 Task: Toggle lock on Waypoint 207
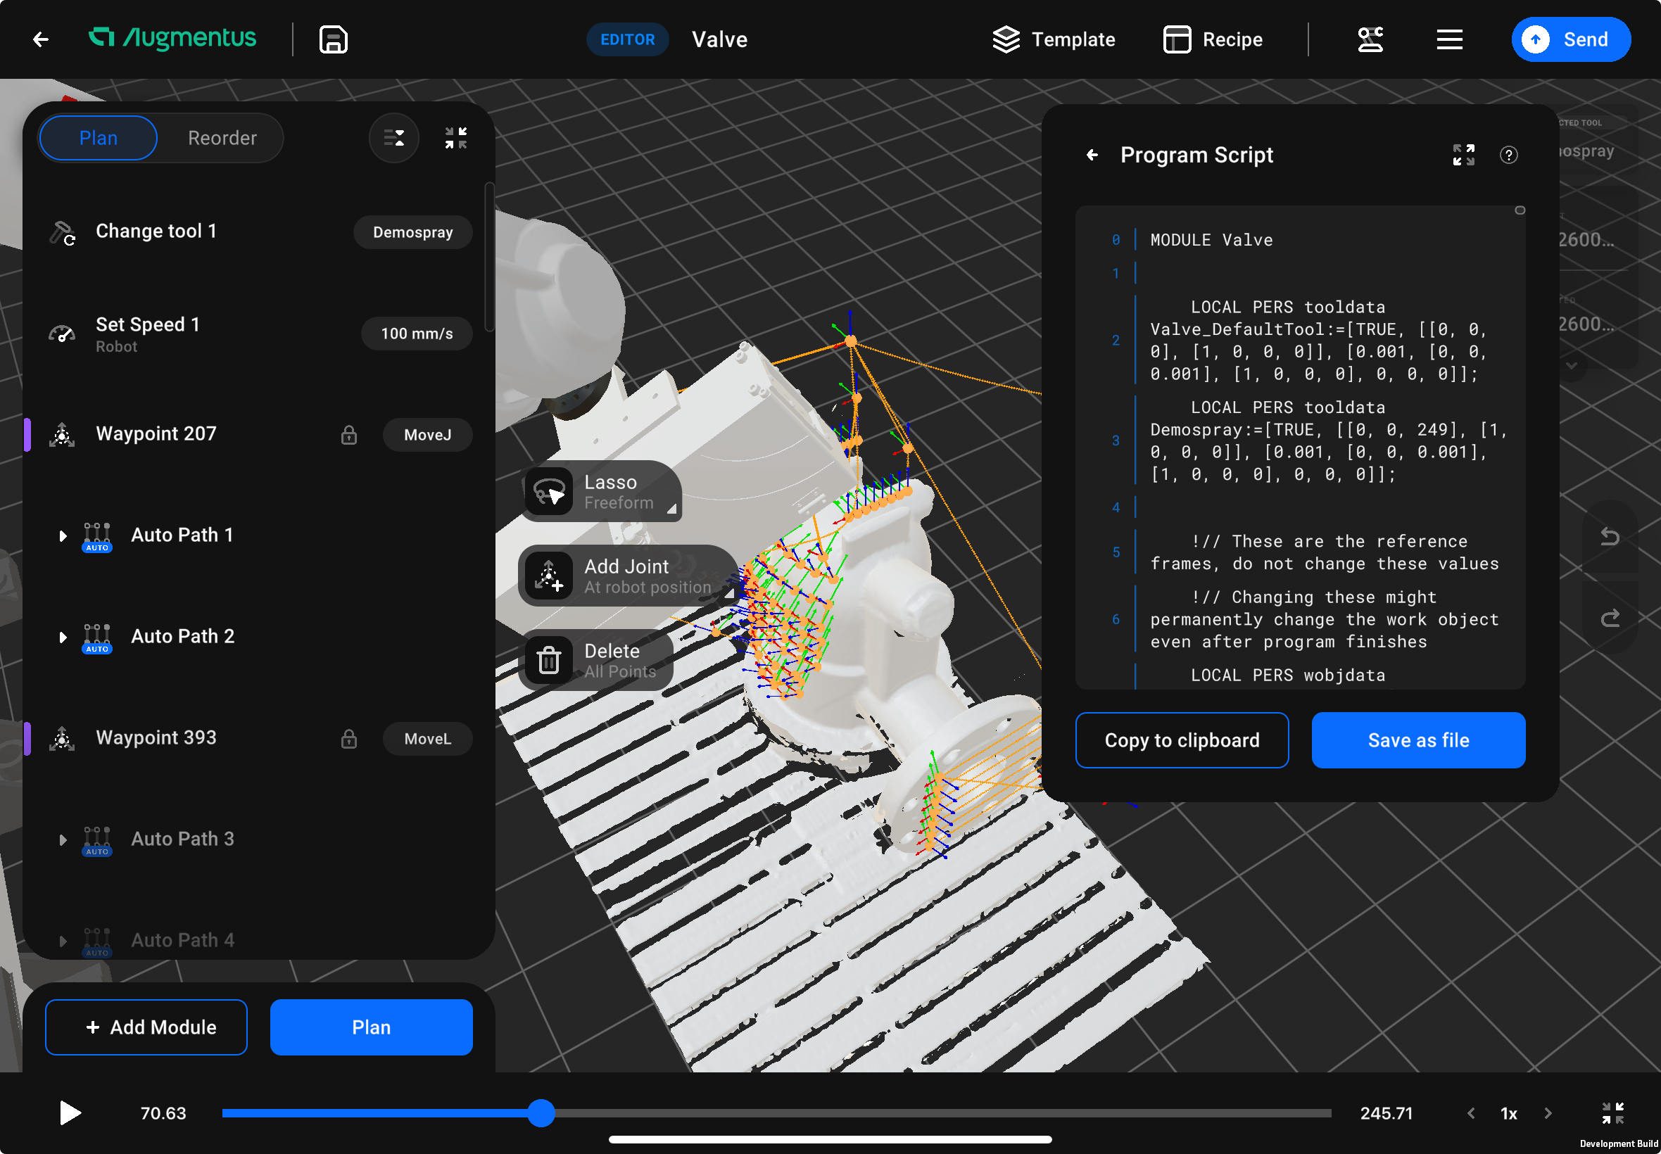pyautogui.click(x=349, y=435)
